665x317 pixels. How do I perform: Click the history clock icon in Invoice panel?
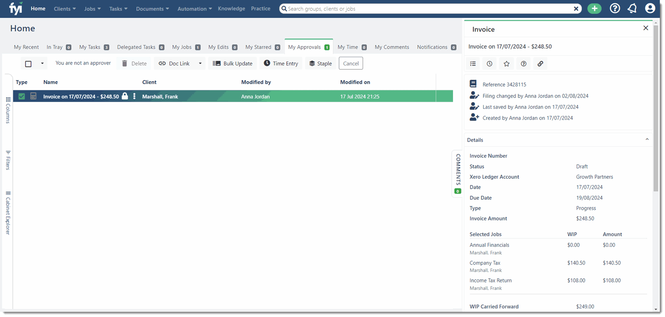click(x=490, y=64)
